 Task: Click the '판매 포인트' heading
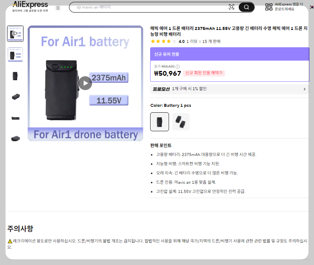[161, 146]
